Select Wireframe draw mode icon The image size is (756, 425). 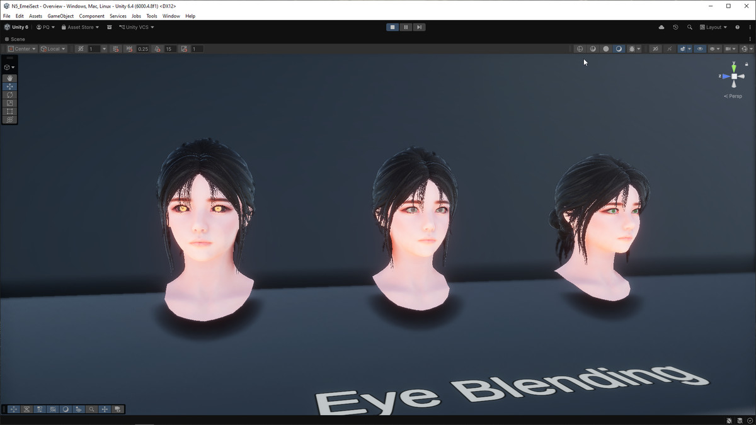coord(580,48)
